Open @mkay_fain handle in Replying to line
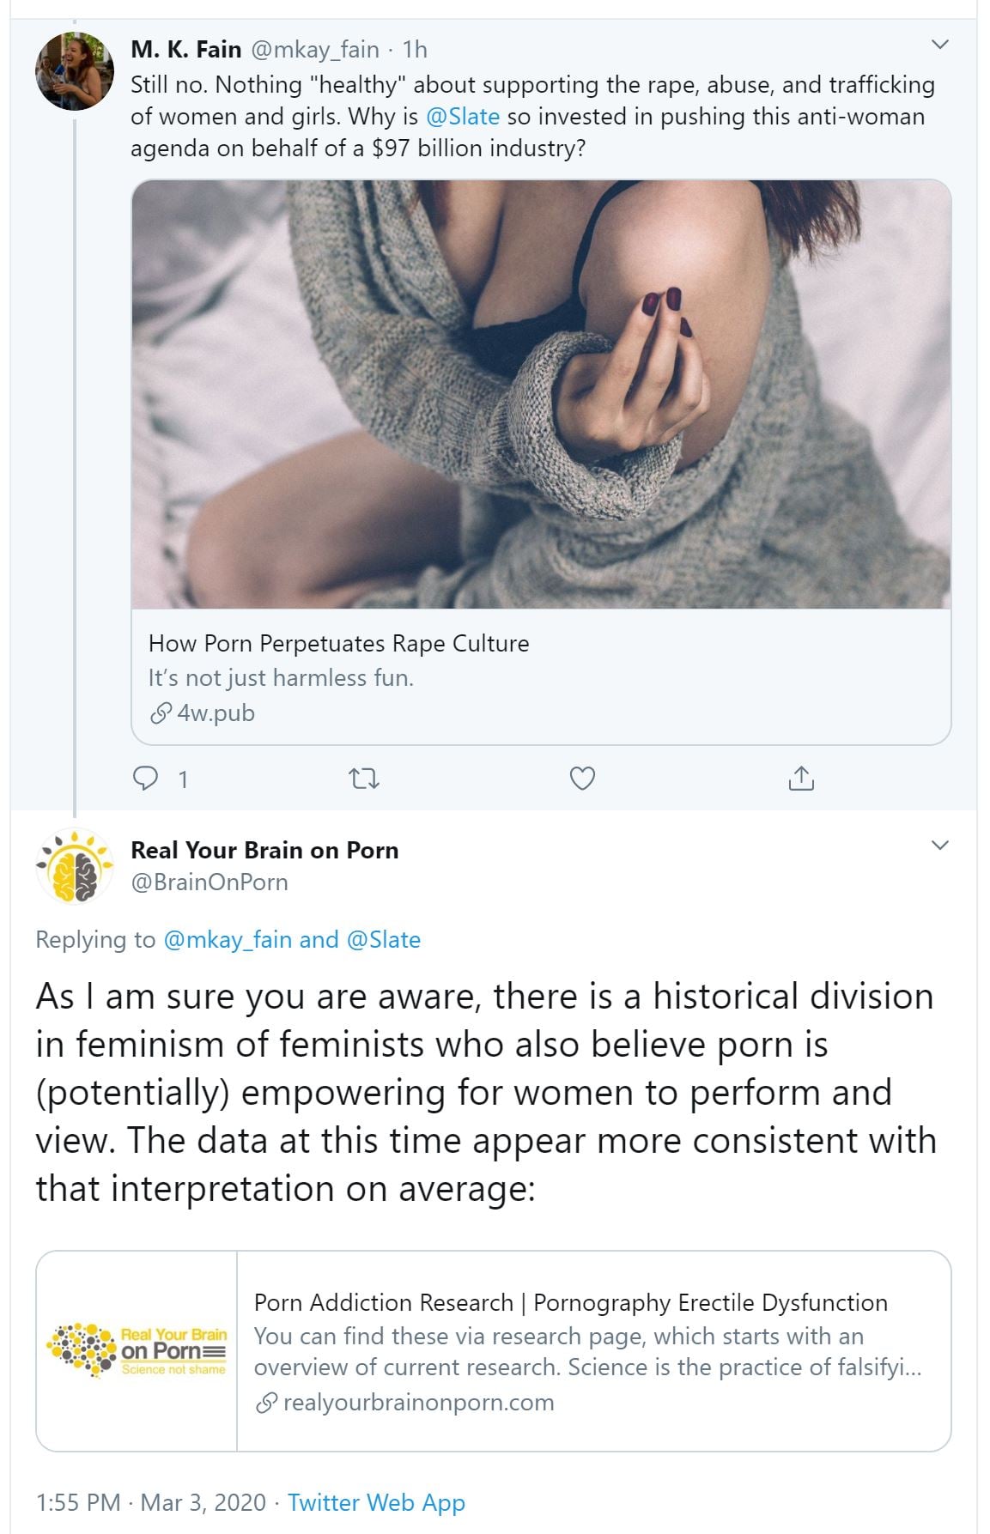990x1534 pixels. pos(227,940)
